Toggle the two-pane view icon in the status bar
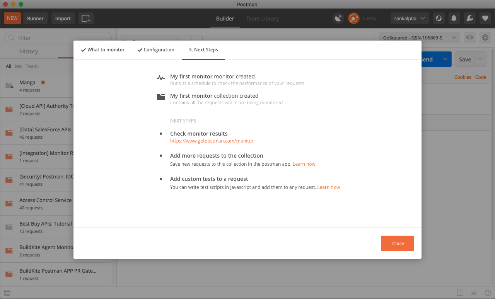495x299 pixels. 460,293
